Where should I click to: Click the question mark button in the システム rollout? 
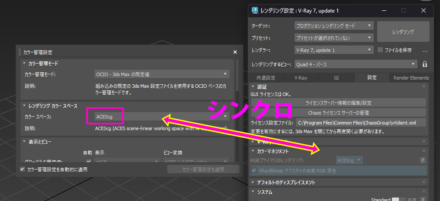(423, 200)
